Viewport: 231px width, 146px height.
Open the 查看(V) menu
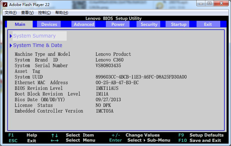click(27, 13)
